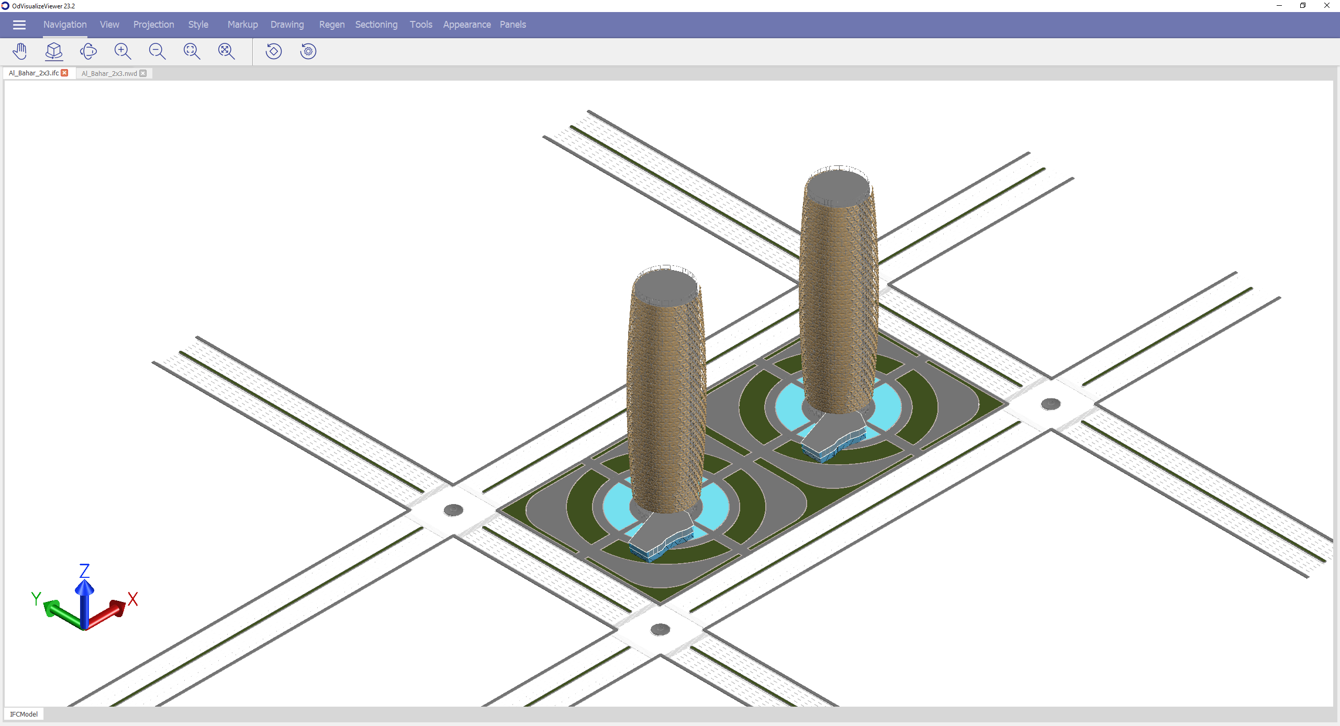Viewport: 1340px width, 726px height.
Task: Open the Appearance menu
Action: tap(467, 25)
